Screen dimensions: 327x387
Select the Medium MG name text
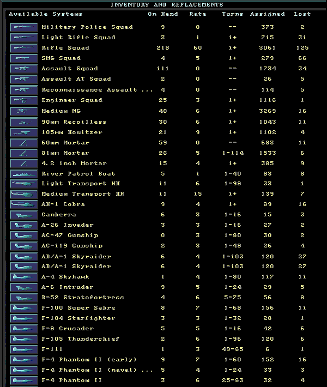pyautogui.click(x=61, y=111)
